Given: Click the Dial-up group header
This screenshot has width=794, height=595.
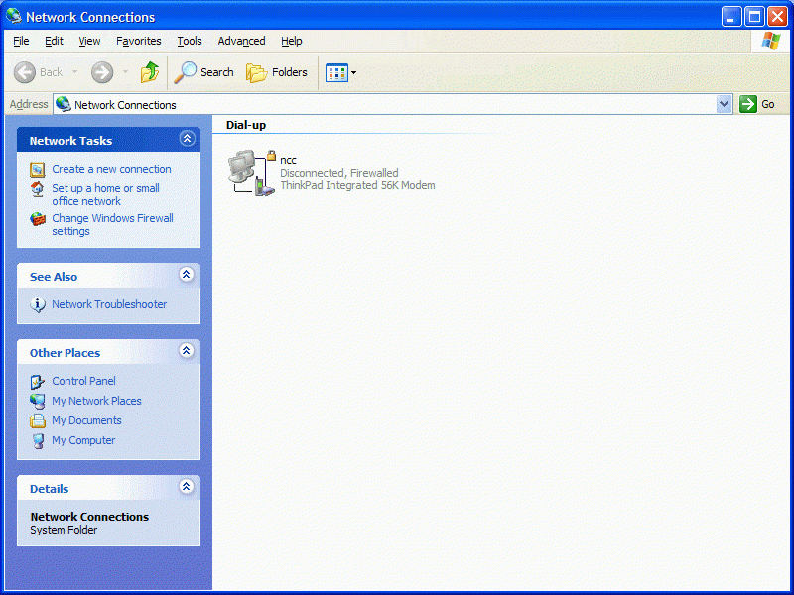Looking at the screenshot, I should [x=246, y=125].
